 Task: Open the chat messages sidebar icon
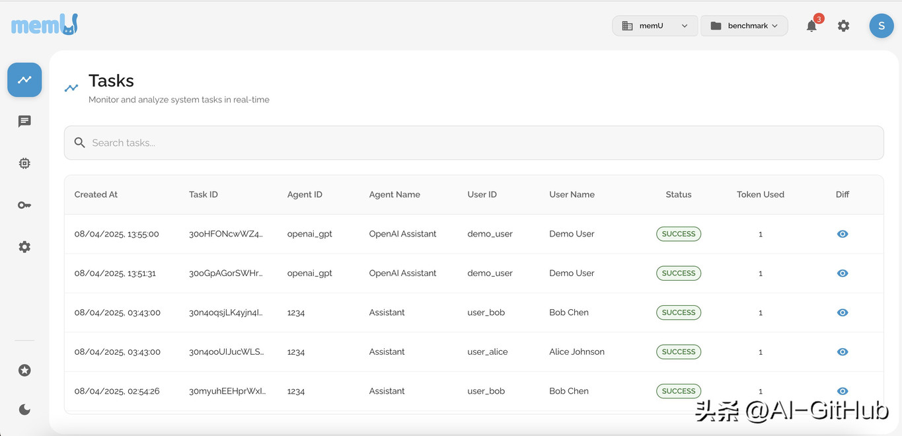[24, 122]
